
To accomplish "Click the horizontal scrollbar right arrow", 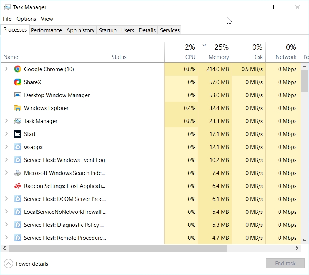I will pos(297,248).
